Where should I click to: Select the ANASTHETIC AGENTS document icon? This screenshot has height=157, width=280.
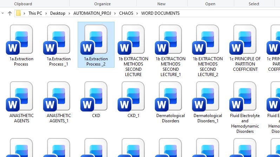tap(19, 96)
